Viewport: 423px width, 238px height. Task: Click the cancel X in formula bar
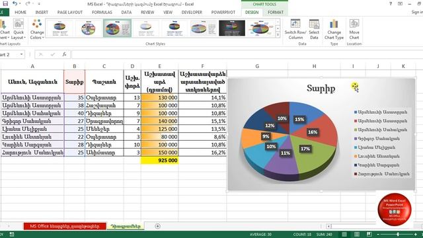click(41, 54)
